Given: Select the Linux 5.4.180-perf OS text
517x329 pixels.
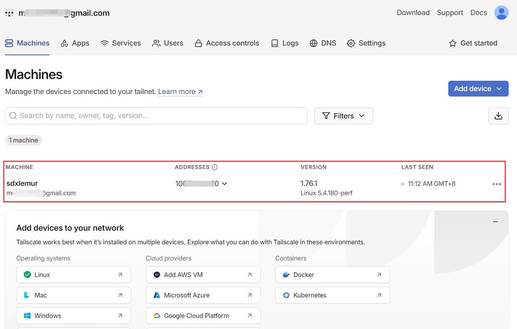Looking at the screenshot, I should click(326, 193).
